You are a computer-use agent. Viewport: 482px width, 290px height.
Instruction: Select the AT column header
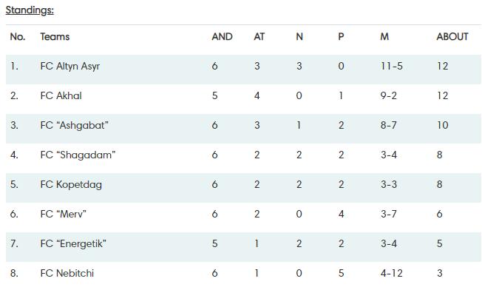pos(259,36)
